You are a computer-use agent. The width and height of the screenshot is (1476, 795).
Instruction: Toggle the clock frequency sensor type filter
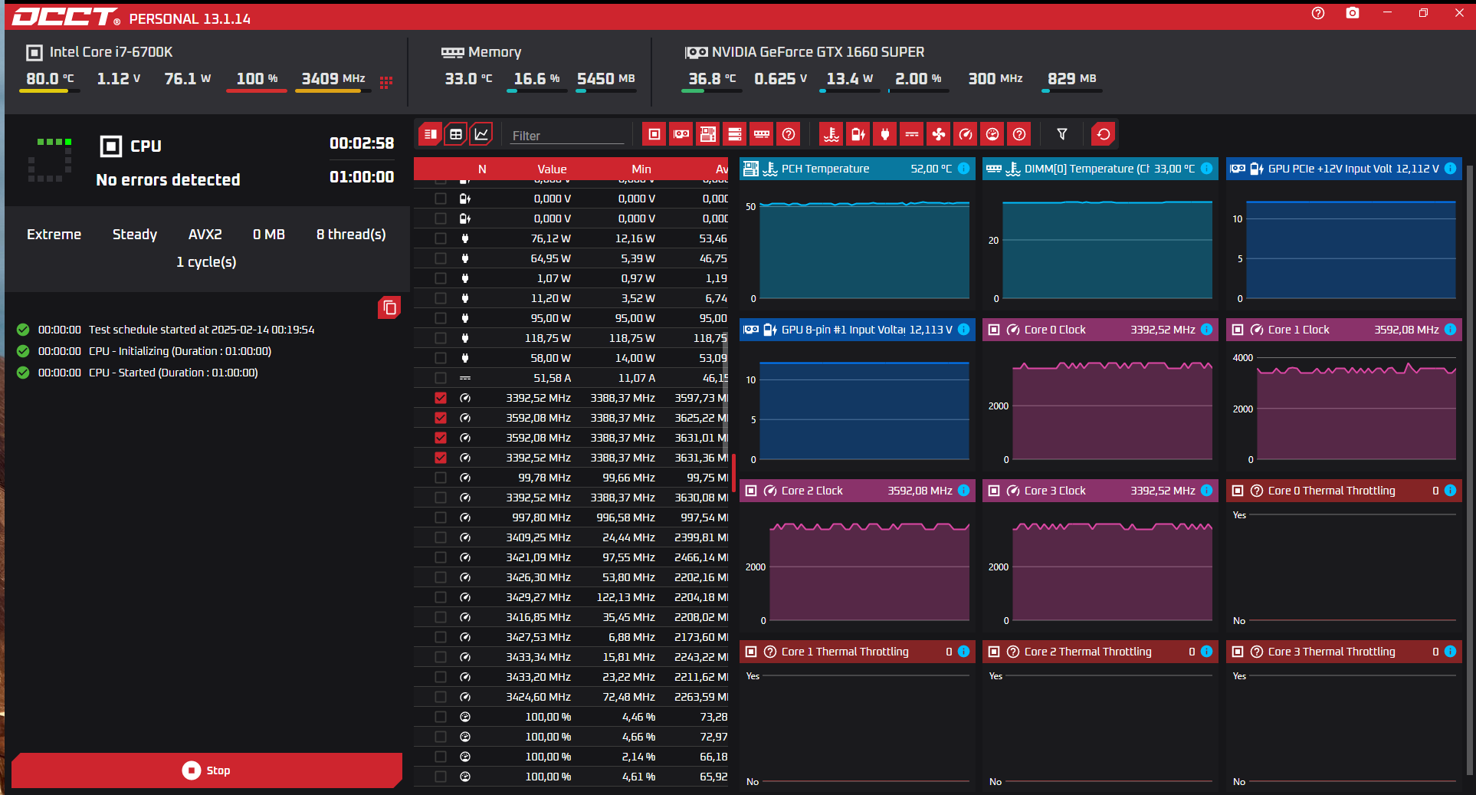point(966,134)
